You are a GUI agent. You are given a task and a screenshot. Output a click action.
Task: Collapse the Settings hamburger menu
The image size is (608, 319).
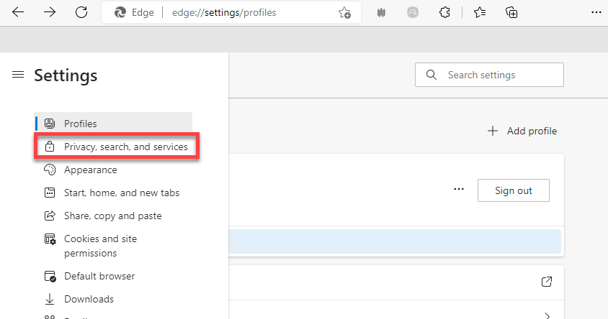[18, 75]
